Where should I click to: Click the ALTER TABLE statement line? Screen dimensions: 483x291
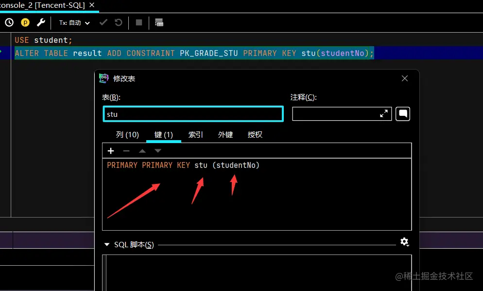[194, 53]
